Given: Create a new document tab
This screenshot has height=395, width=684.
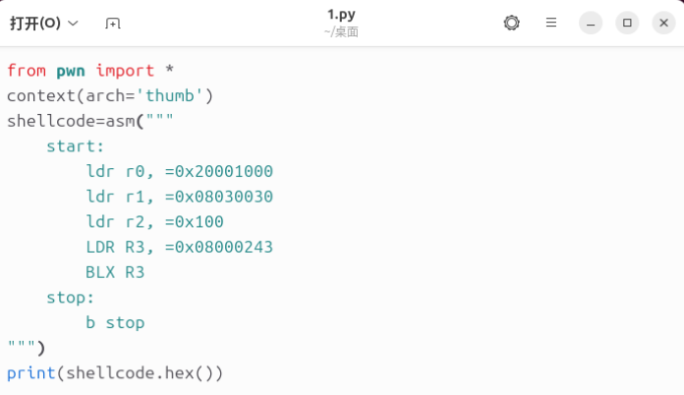Looking at the screenshot, I should click(x=112, y=23).
